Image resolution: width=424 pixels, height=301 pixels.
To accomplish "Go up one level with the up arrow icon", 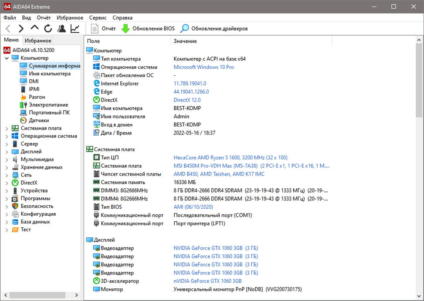I will pos(34,28).
